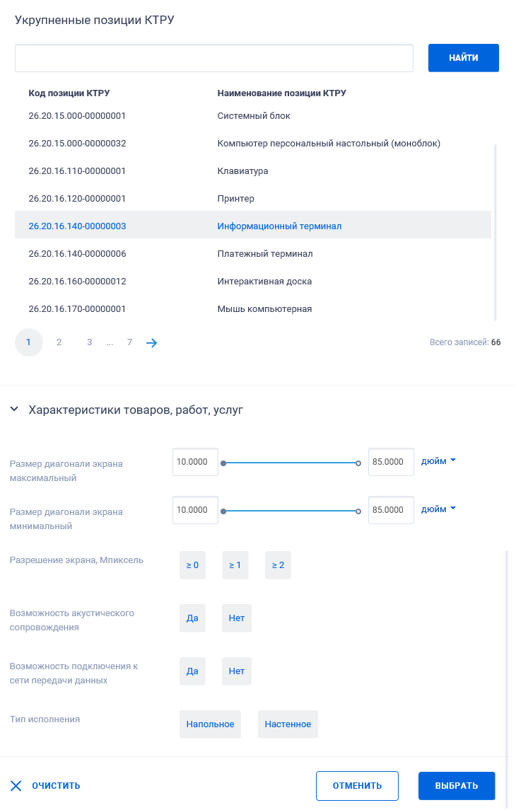Choose Напольное execution type

(210, 724)
